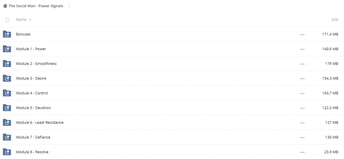The height and width of the screenshot is (159, 344).
Task: Click the sort arrow next to Name
Action: click(x=30, y=20)
